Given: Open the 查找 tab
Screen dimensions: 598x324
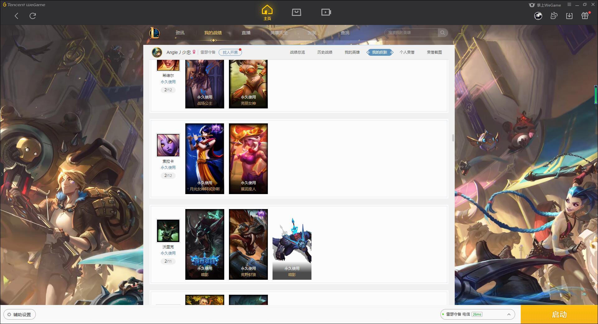Looking at the screenshot, I should (x=345, y=33).
